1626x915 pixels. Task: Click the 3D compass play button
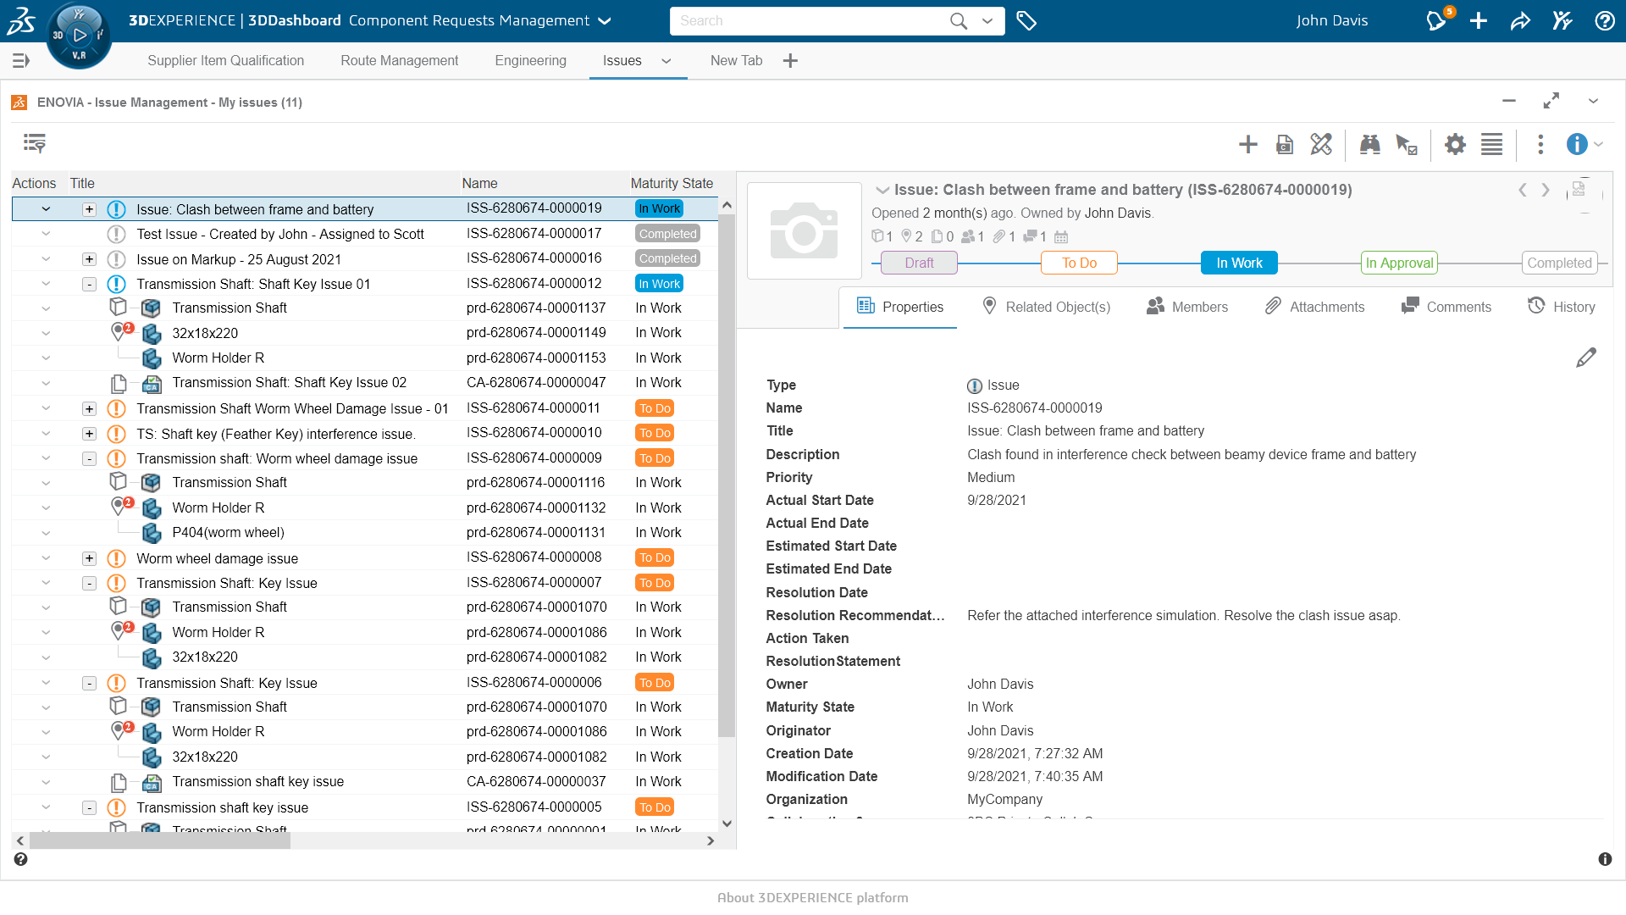[x=80, y=35]
